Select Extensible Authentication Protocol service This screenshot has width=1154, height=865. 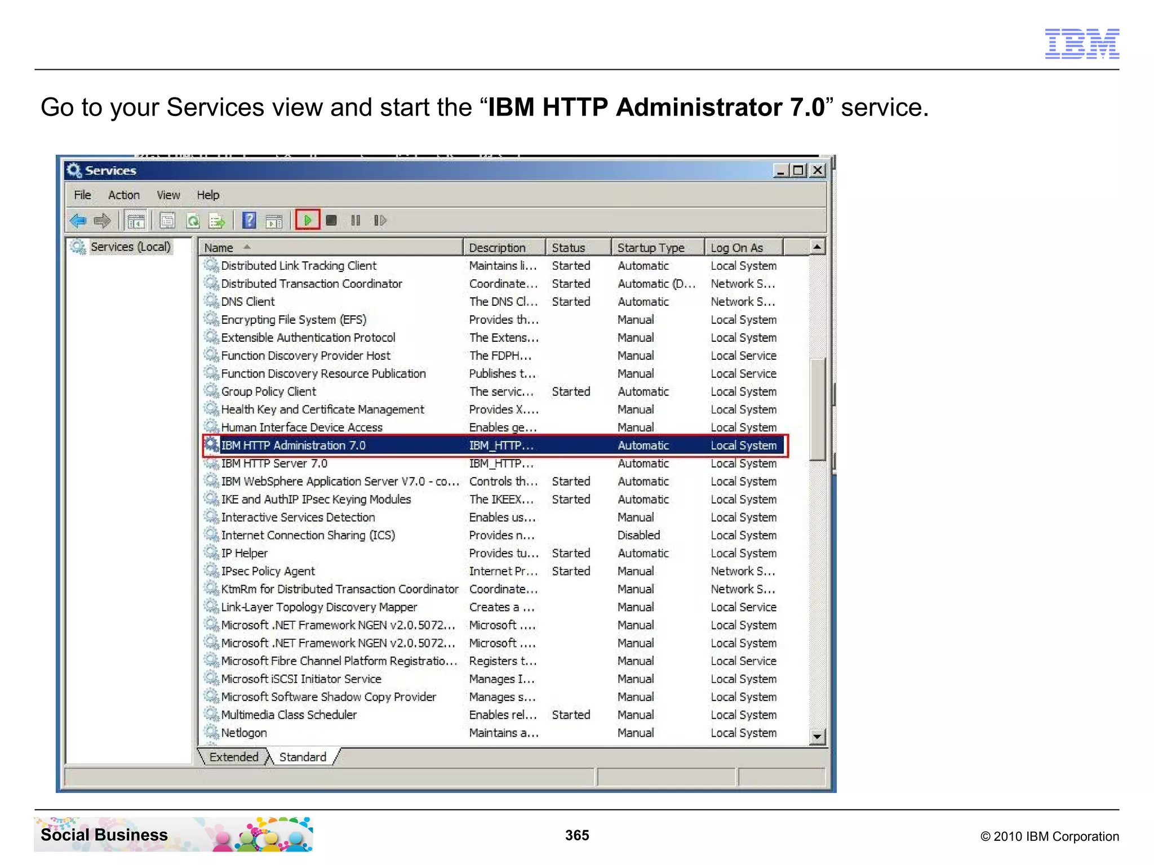tap(493, 337)
